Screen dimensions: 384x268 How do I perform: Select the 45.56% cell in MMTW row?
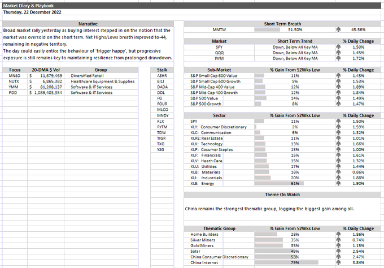(x=358, y=29)
